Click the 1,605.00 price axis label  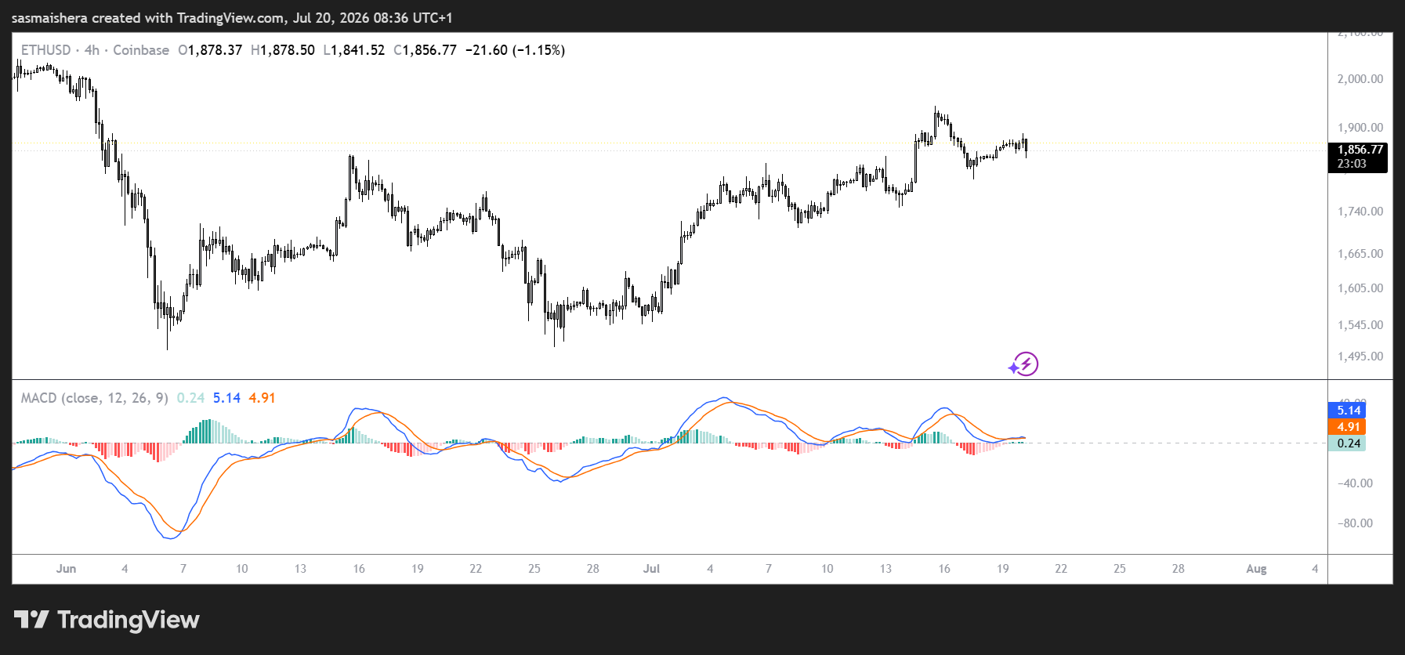point(1360,288)
